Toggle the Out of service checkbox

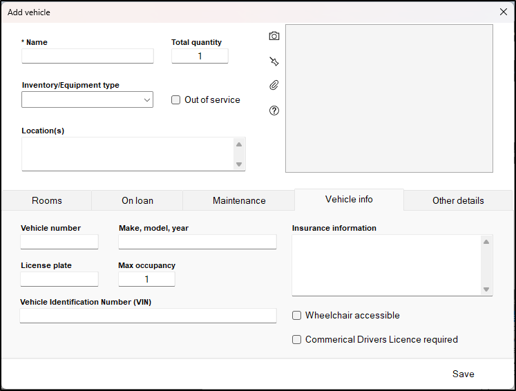(x=176, y=100)
